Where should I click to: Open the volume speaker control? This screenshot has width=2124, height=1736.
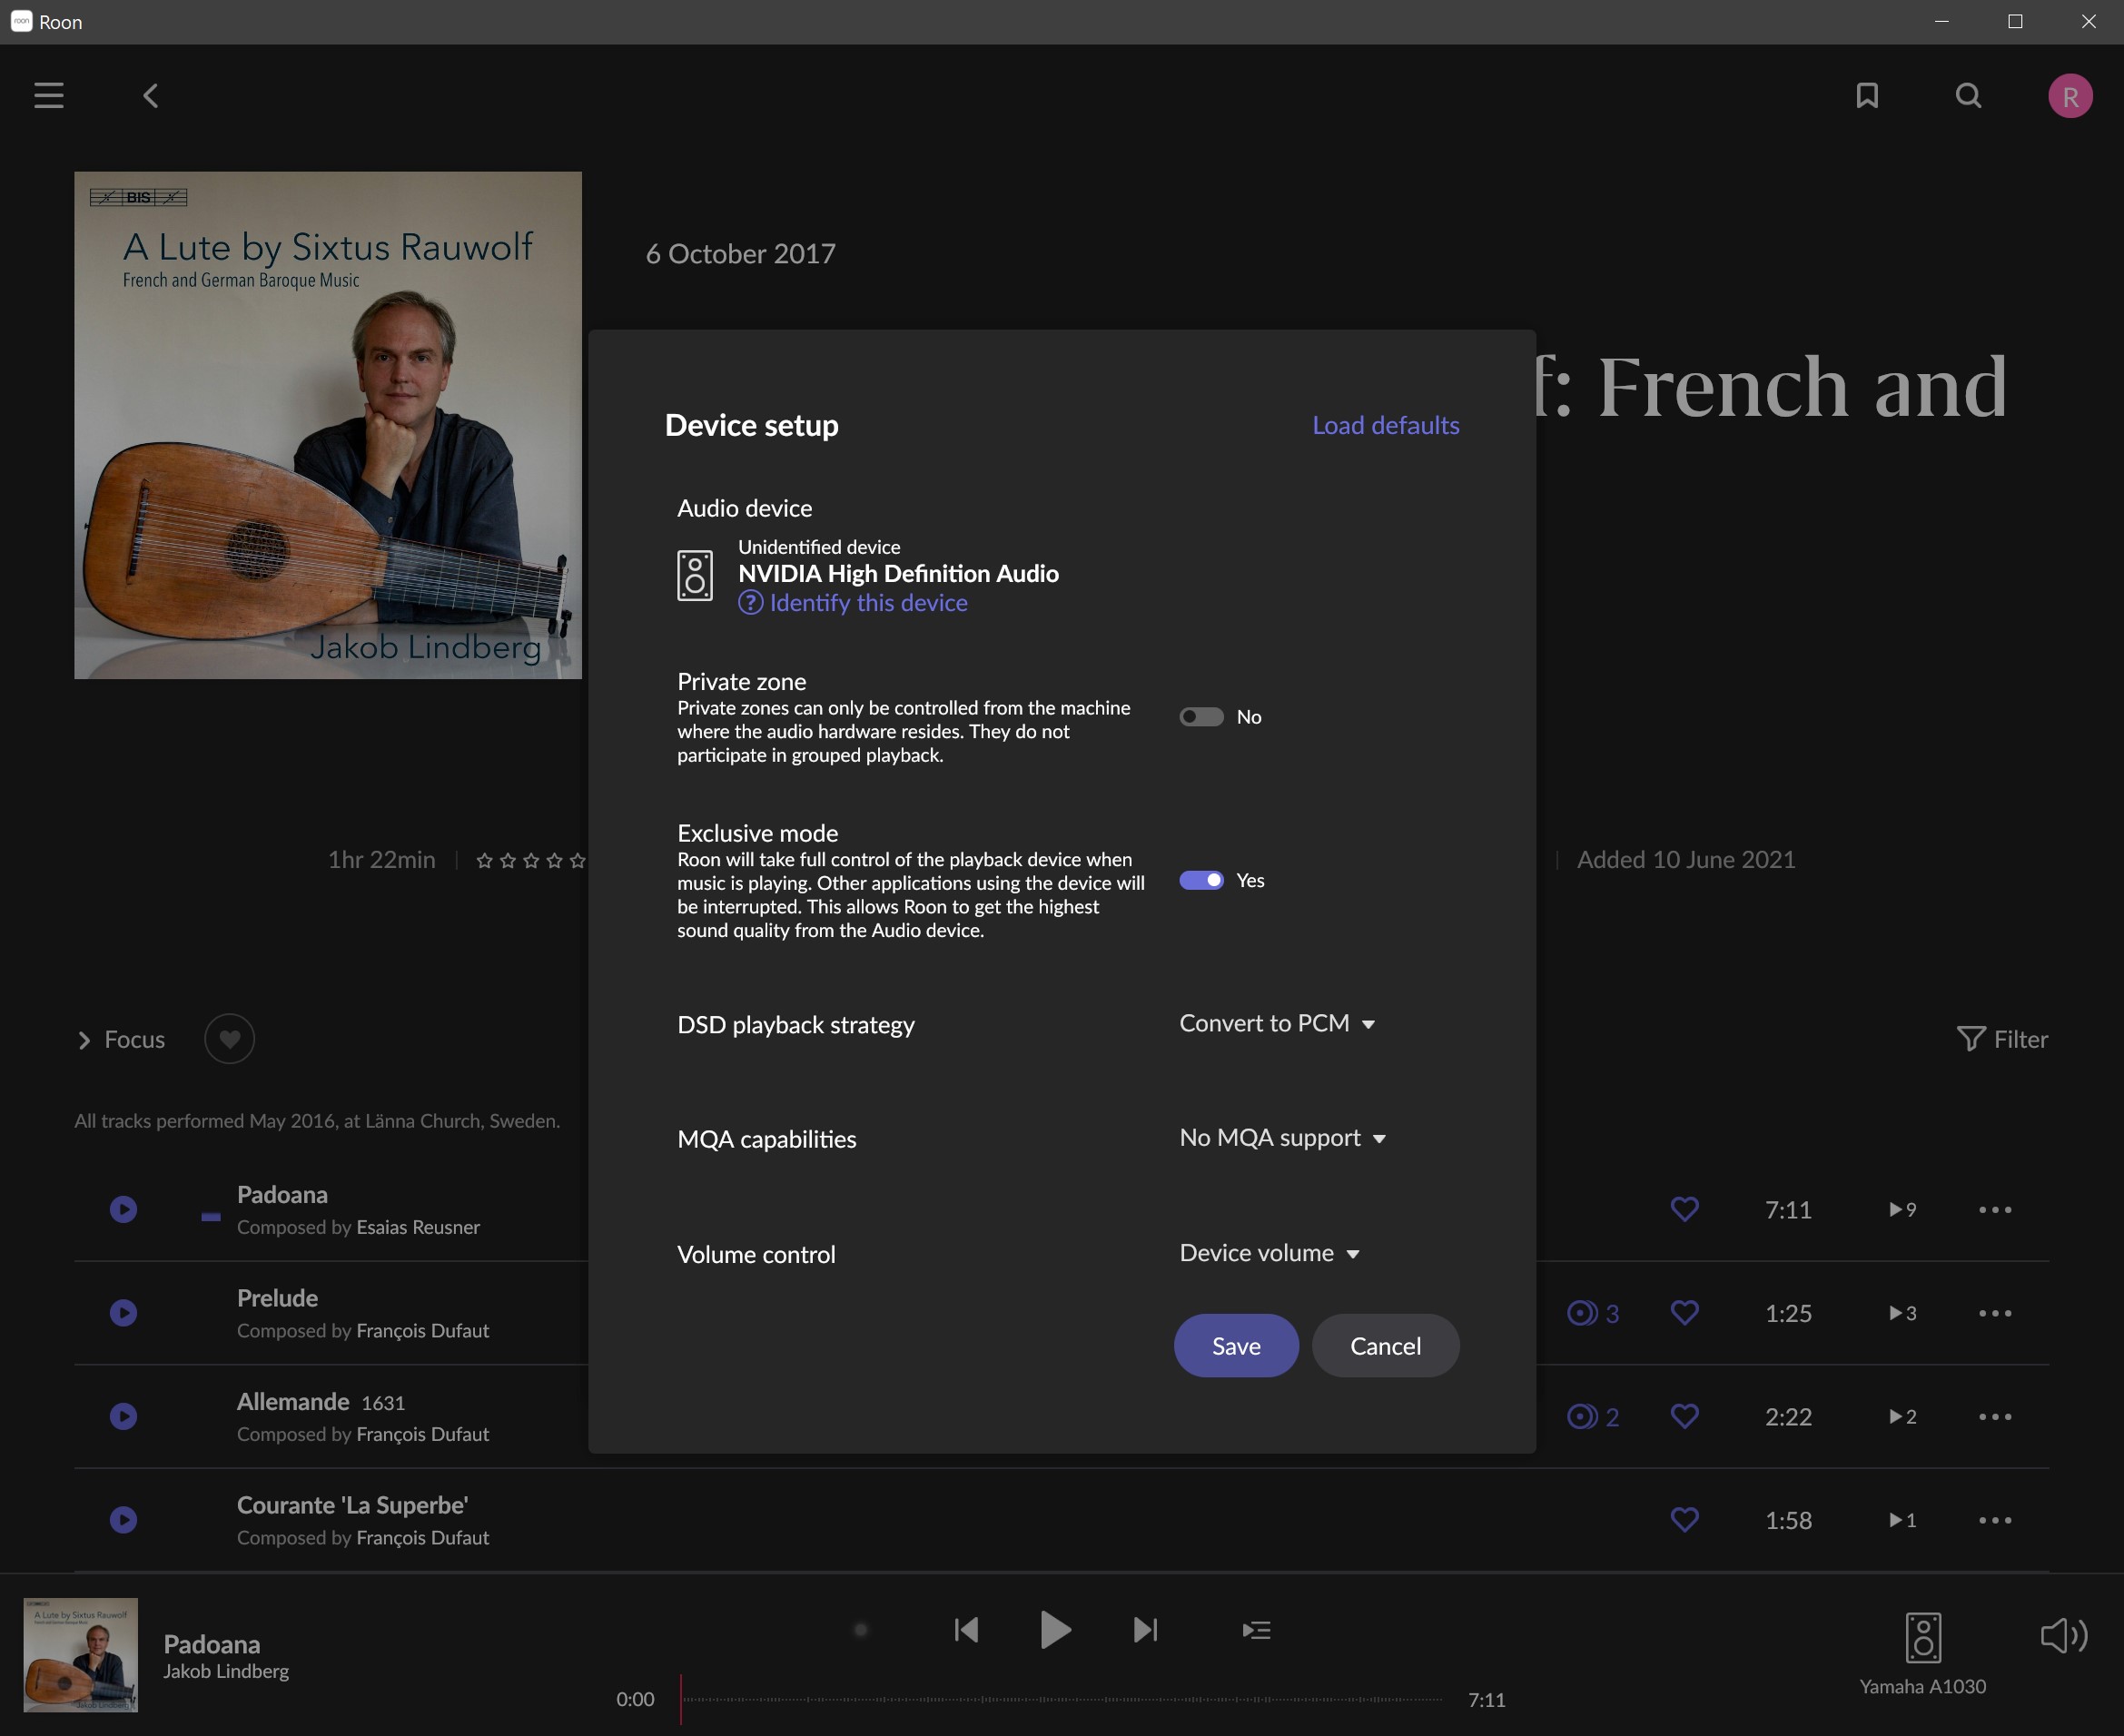click(2063, 1636)
